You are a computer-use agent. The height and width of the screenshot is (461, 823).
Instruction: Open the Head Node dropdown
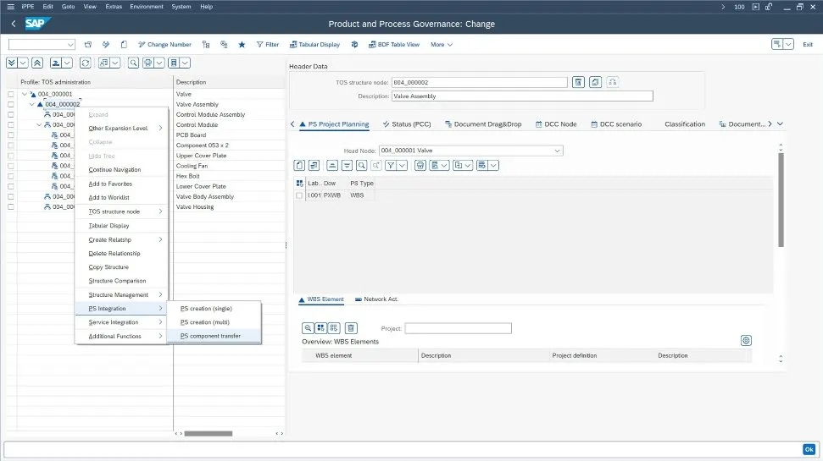click(557, 151)
